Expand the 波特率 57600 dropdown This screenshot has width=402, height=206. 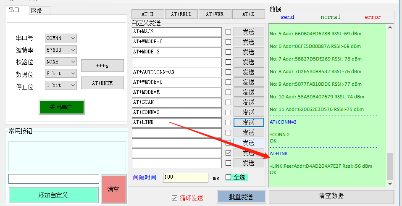[61, 50]
